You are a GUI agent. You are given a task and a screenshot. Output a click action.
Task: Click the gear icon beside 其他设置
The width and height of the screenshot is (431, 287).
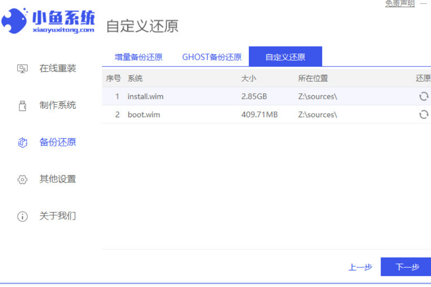[22, 179]
